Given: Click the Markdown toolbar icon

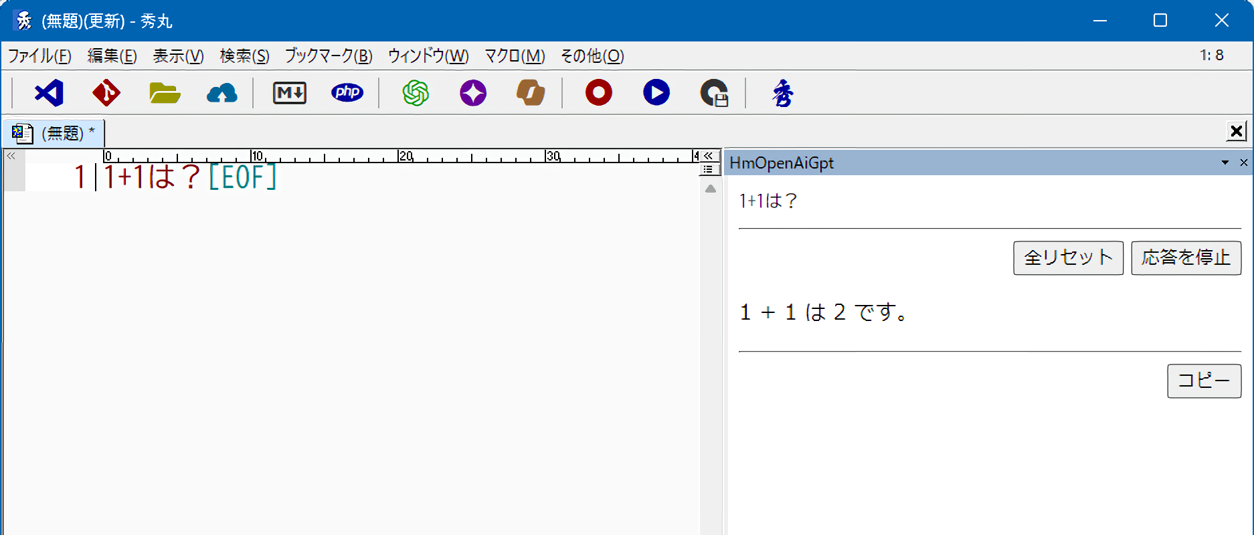Looking at the screenshot, I should (290, 93).
